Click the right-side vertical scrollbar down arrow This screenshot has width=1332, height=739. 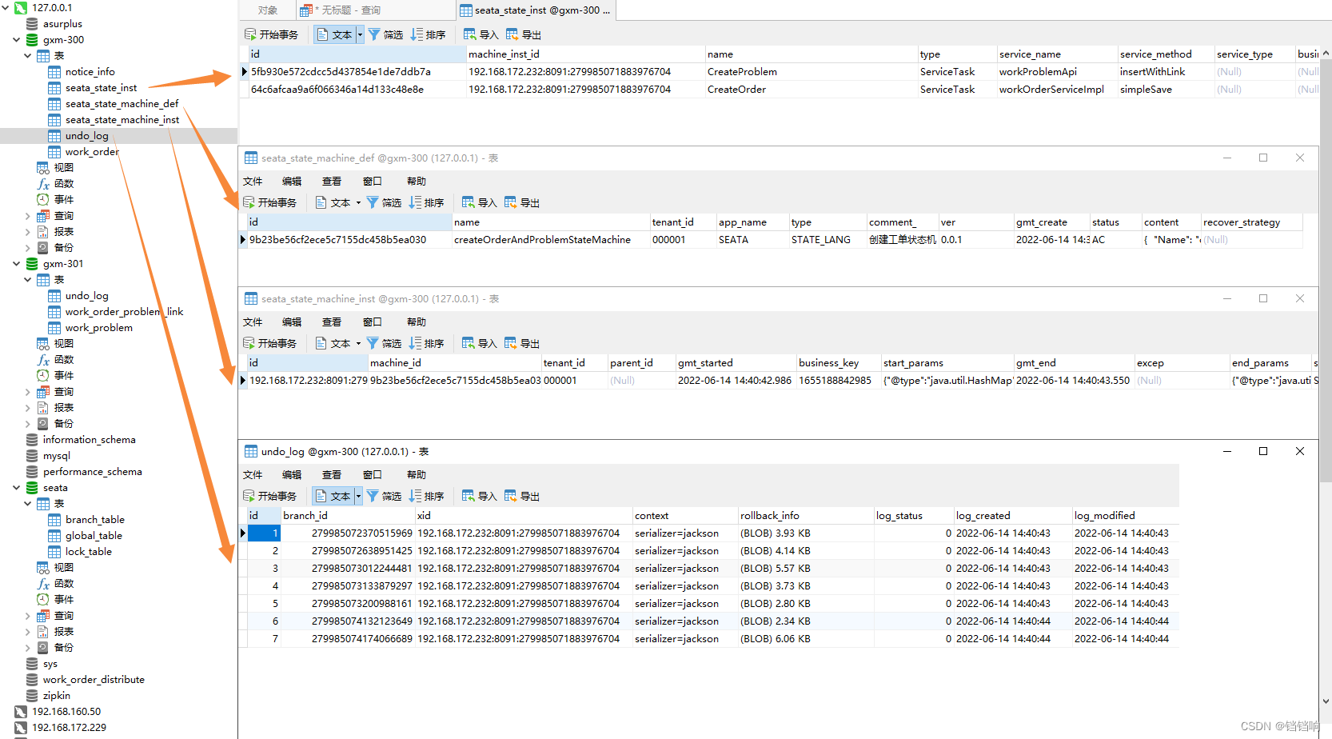point(1326,701)
